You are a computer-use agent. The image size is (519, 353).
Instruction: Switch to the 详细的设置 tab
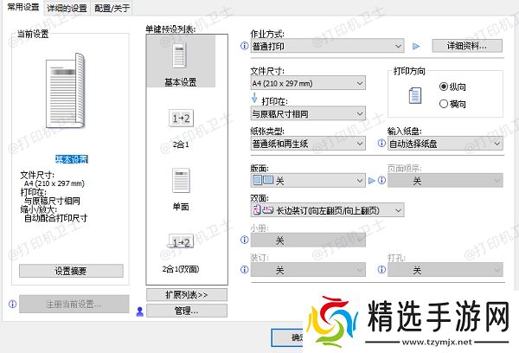[x=67, y=8]
